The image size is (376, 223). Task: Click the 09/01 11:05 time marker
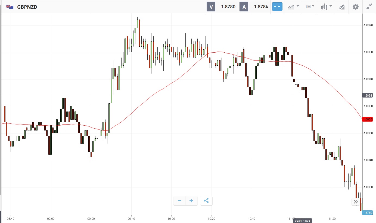302,221
